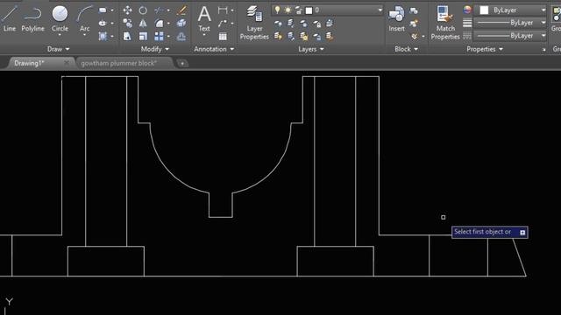Open the Block Editor icon
The image size is (561, 315).
coord(414,24)
